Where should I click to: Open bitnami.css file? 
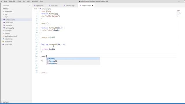coord(8,39)
